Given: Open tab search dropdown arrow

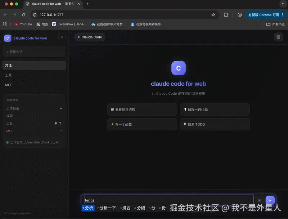Looking at the screenshot, I should [x=283, y=4].
